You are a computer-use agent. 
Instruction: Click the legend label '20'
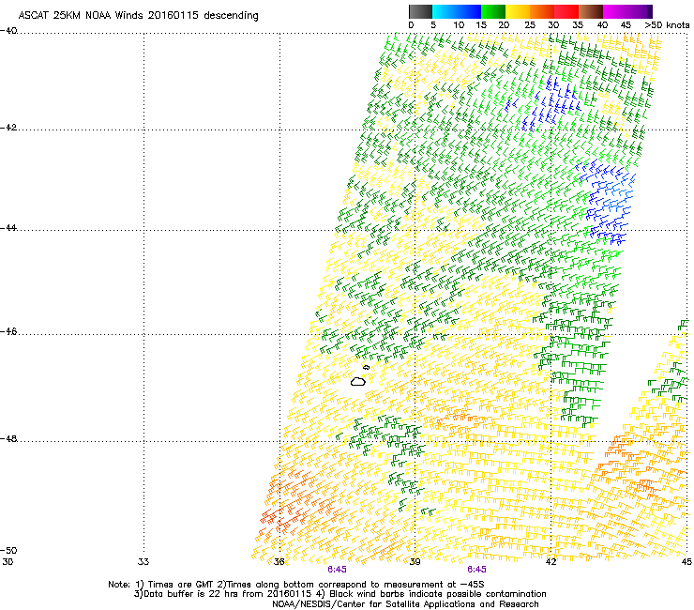coord(504,25)
